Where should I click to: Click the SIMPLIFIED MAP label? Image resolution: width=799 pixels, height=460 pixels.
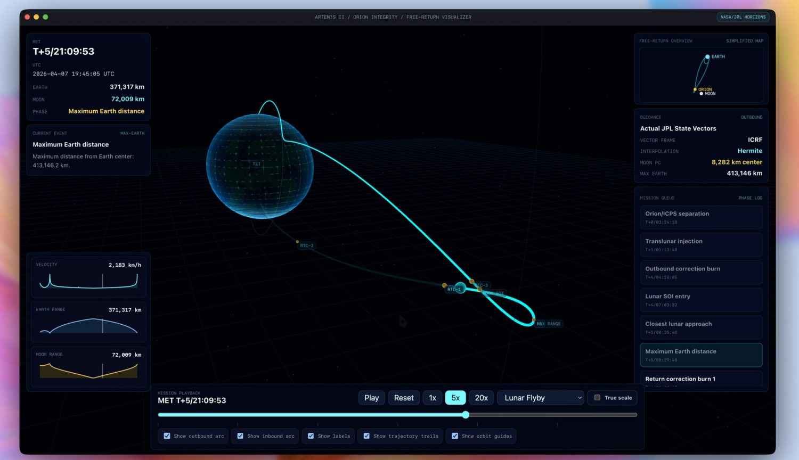tap(745, 41)
